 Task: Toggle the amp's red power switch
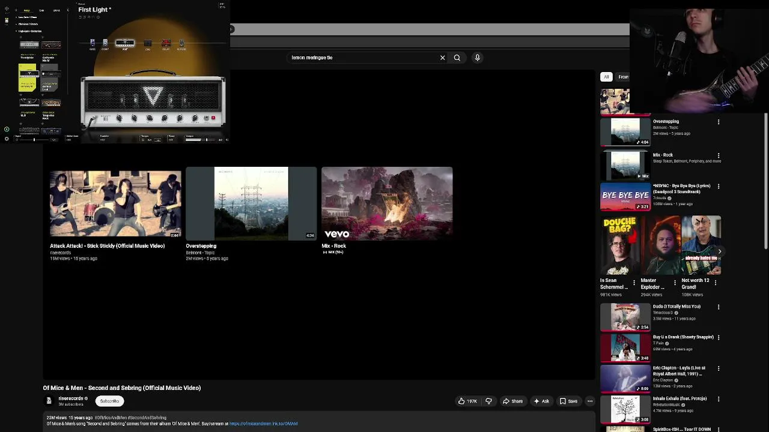pos(213,118)
